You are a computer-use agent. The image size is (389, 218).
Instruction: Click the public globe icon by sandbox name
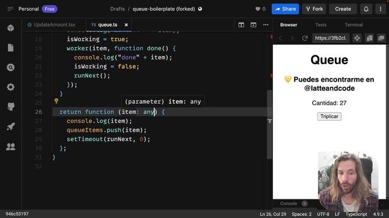point(200,9)
